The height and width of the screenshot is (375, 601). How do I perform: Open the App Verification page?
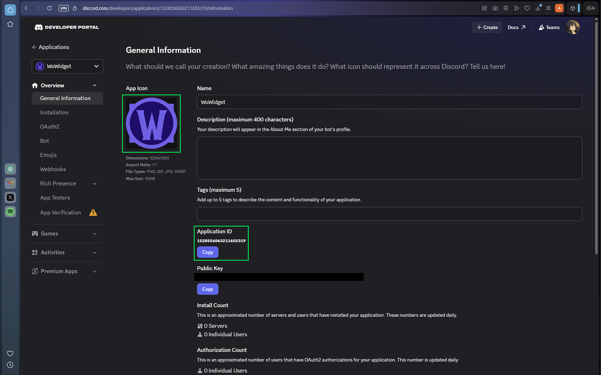click(x=60, y=213)
